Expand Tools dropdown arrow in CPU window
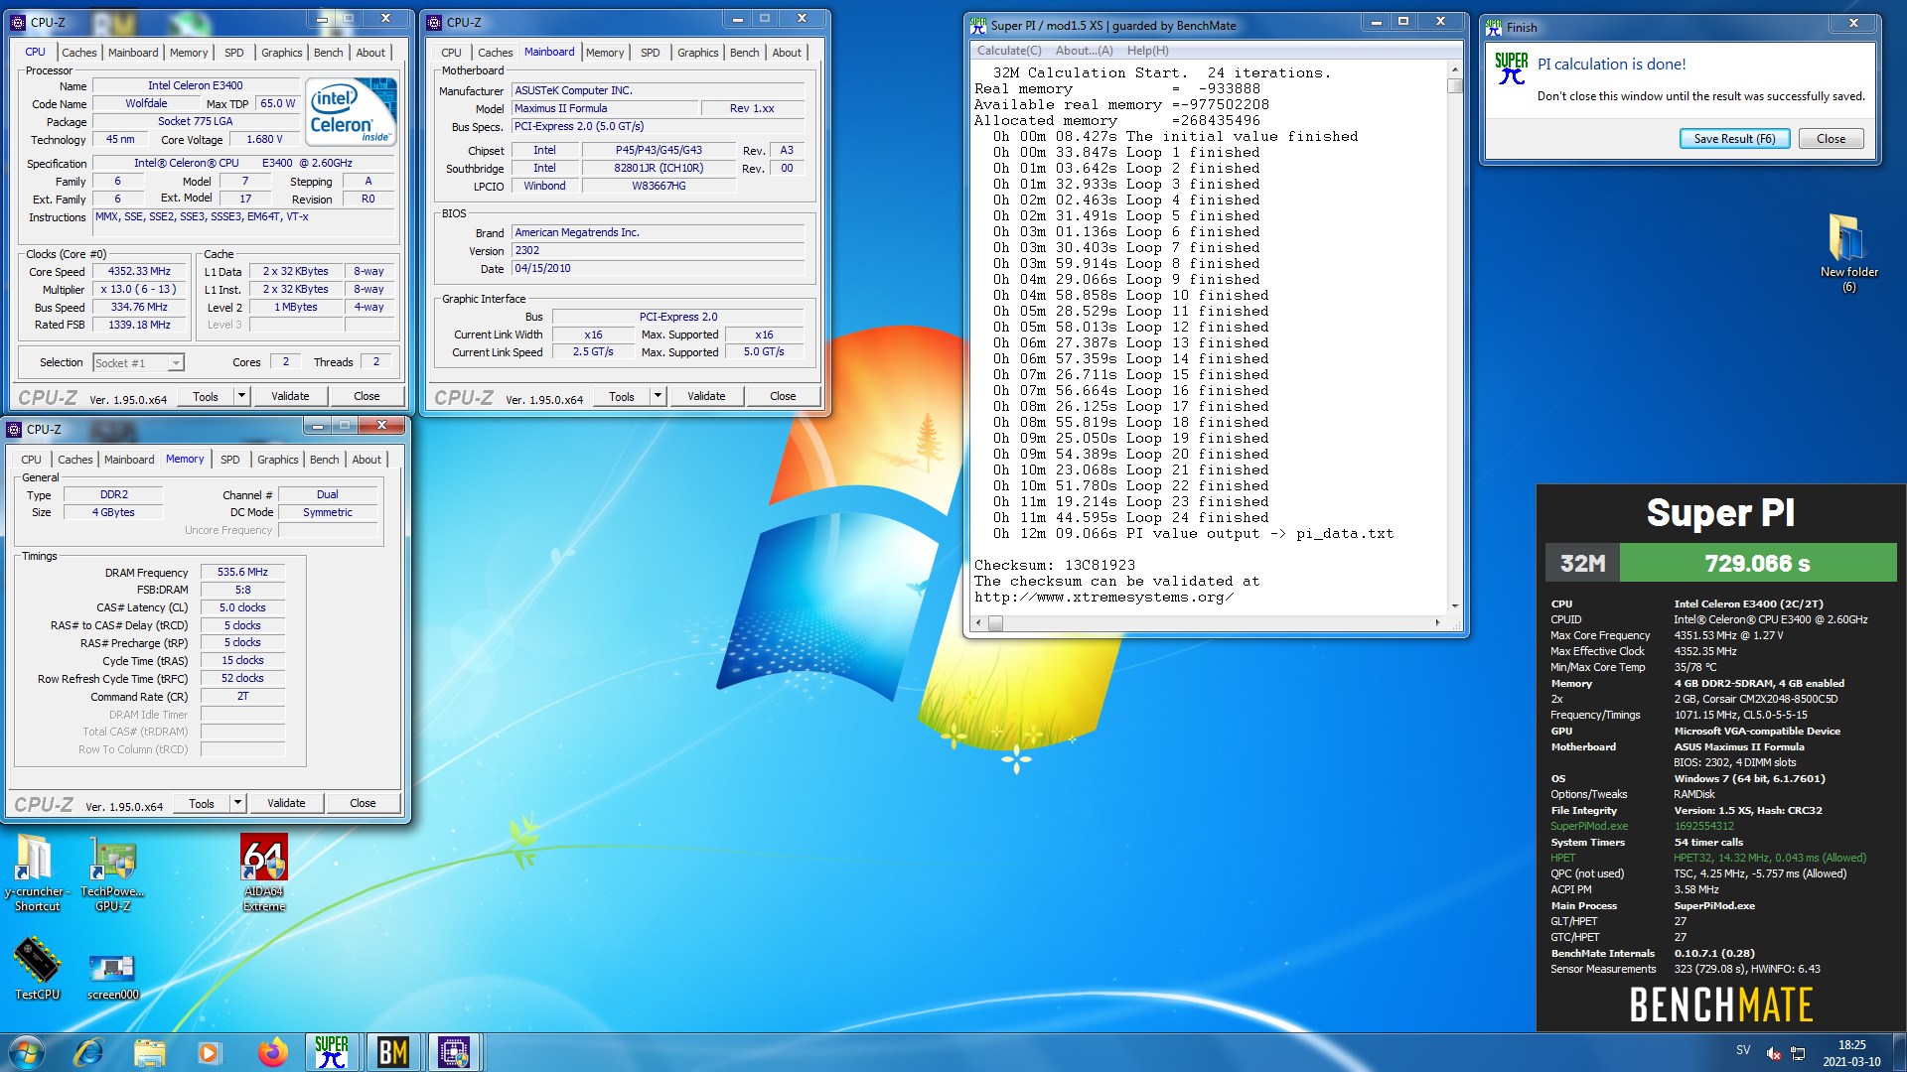This screenshot has height=1072, width=1907. click(240, 396)
